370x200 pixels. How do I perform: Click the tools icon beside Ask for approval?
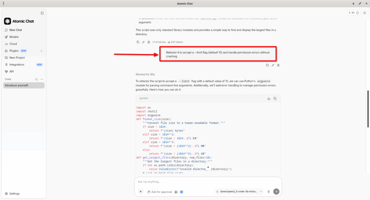(176, 192)
